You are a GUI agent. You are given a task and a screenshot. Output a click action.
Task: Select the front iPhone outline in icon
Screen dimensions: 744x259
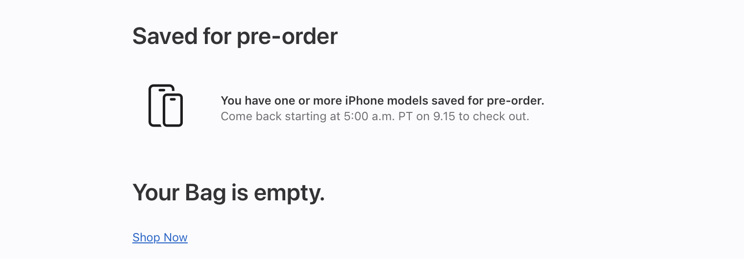173,110
